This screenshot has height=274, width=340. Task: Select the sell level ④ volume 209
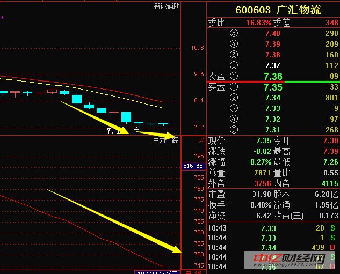pyautogui.click(x=332, y=44)
